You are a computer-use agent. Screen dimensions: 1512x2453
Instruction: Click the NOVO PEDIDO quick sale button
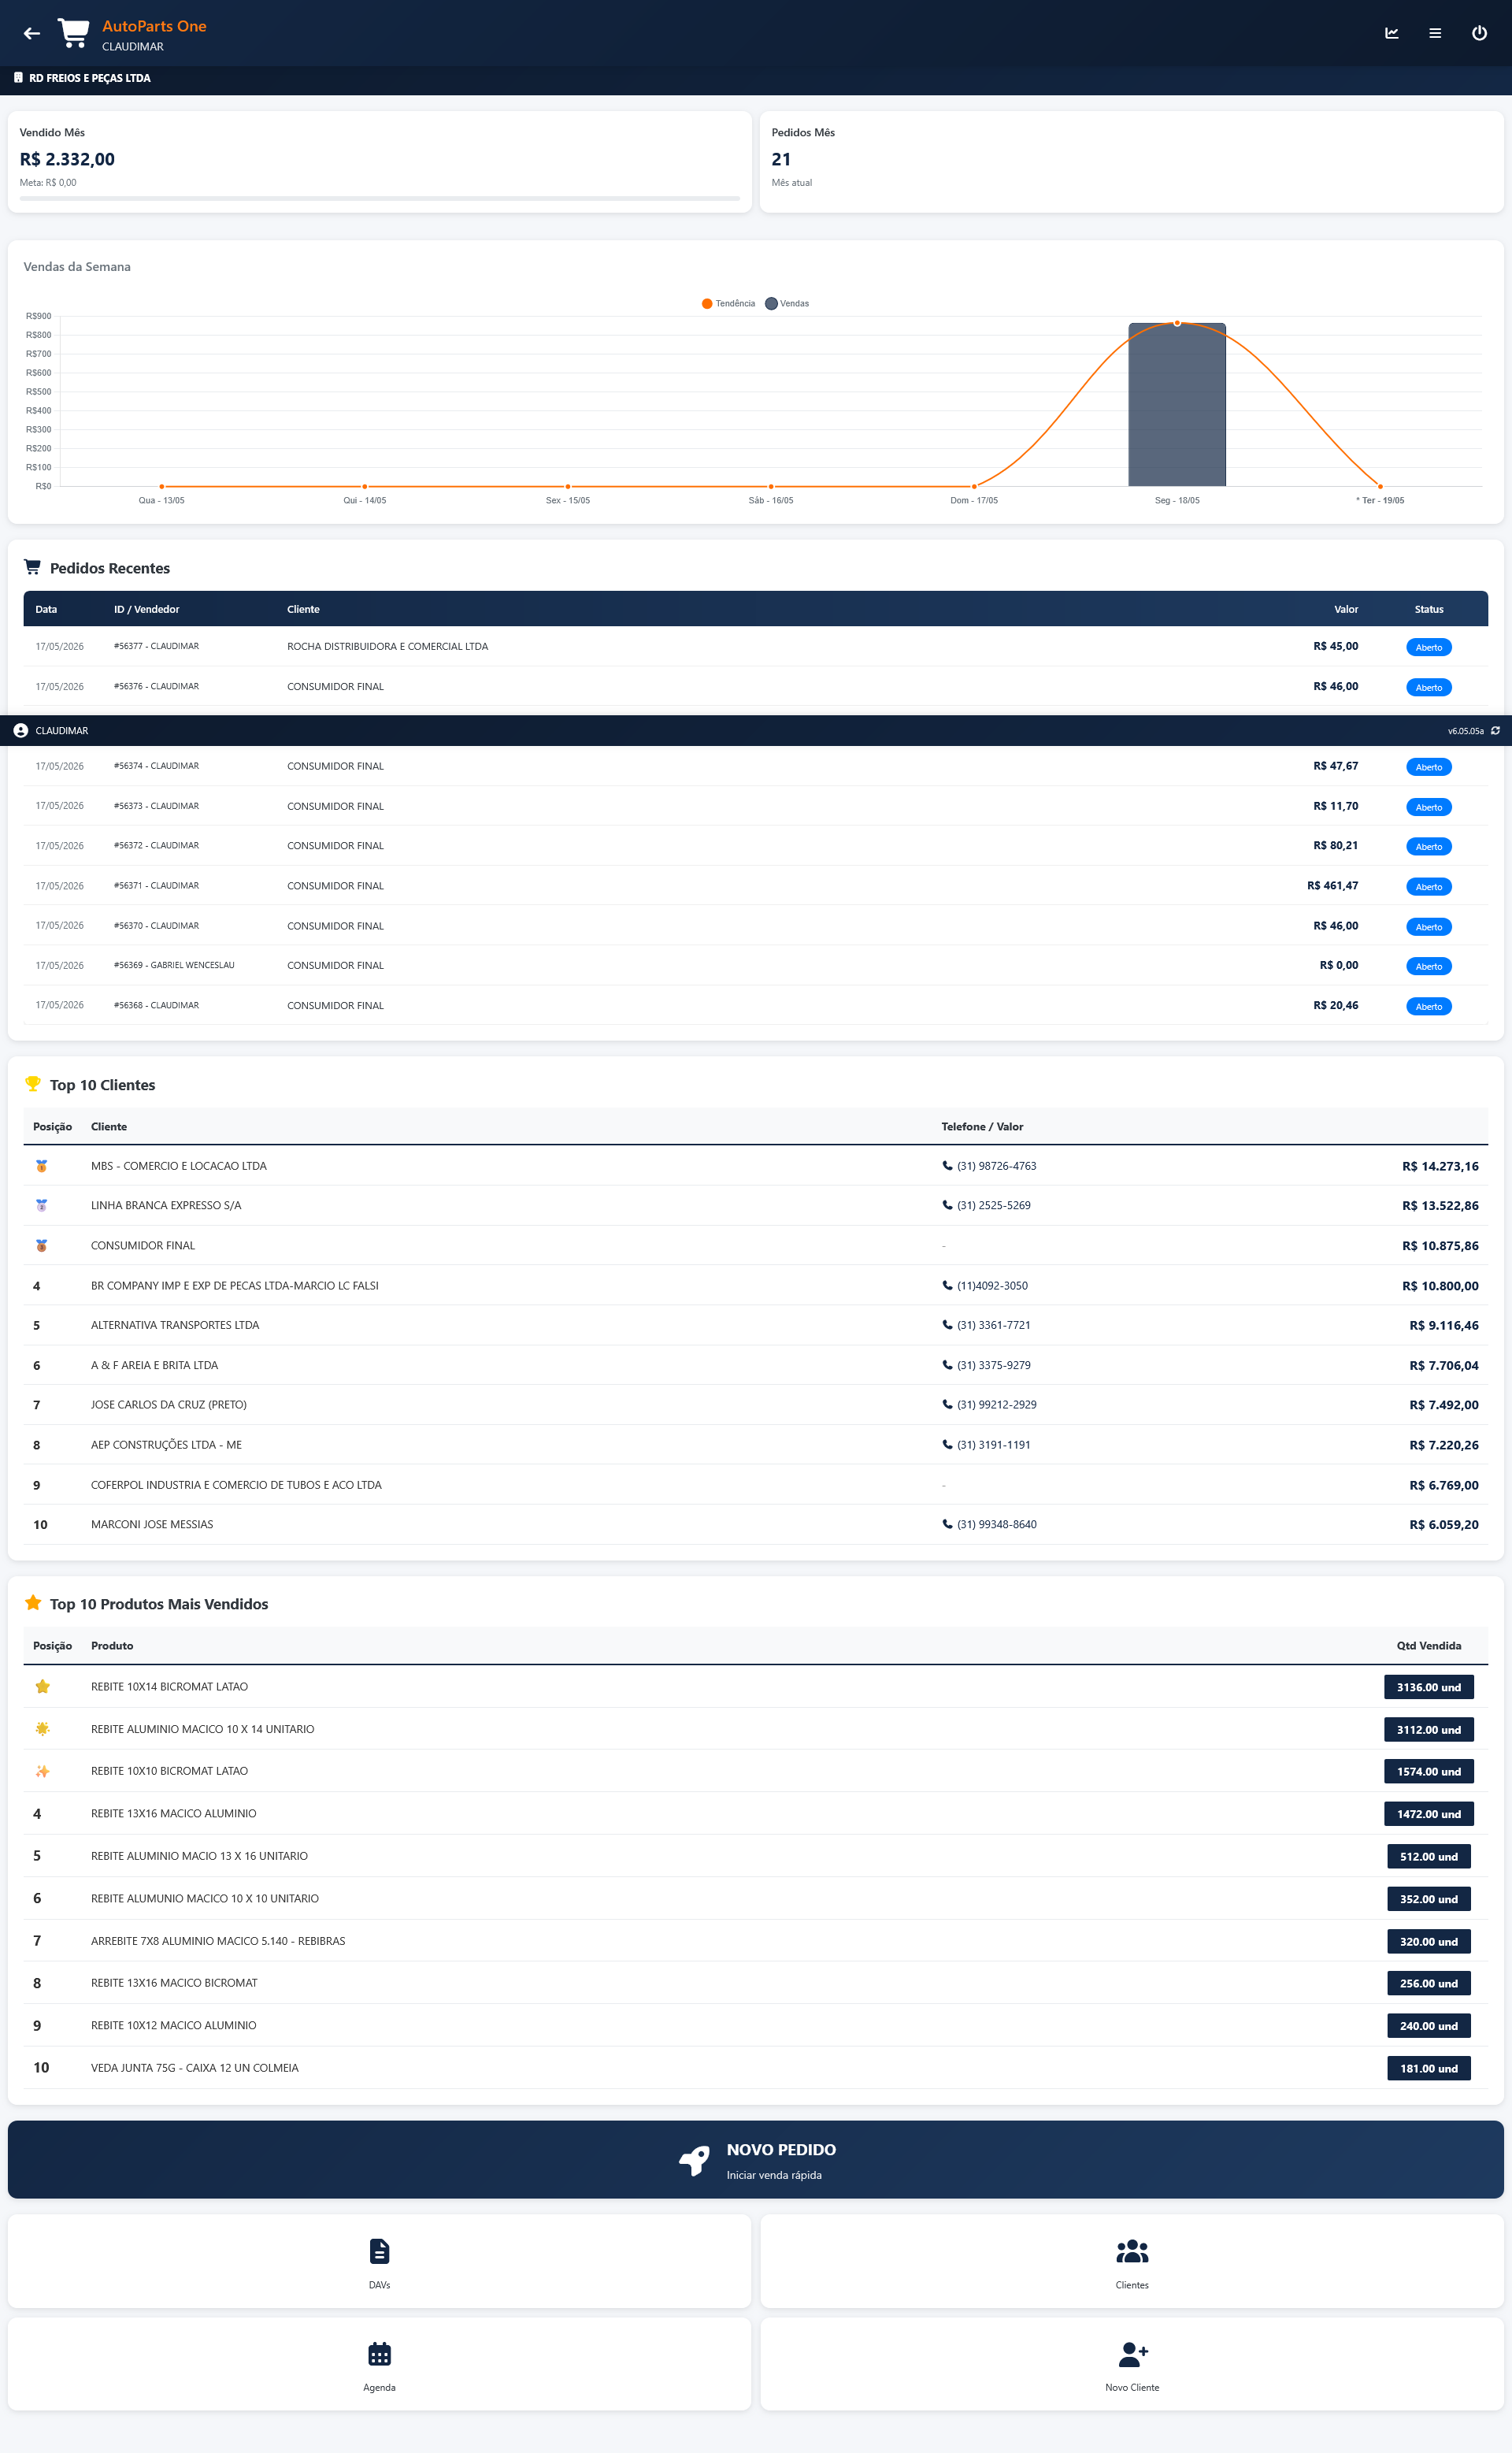coord(756,2160)
